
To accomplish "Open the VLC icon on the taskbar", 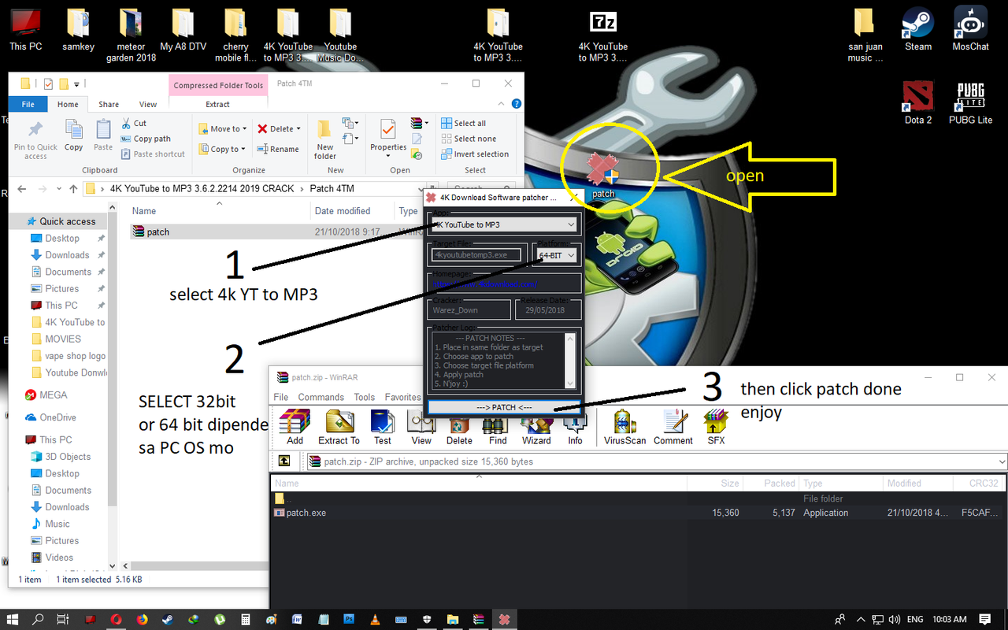I will click(374, 620).
